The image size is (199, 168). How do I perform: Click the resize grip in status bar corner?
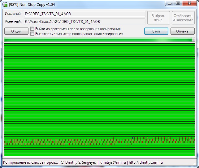195,164
